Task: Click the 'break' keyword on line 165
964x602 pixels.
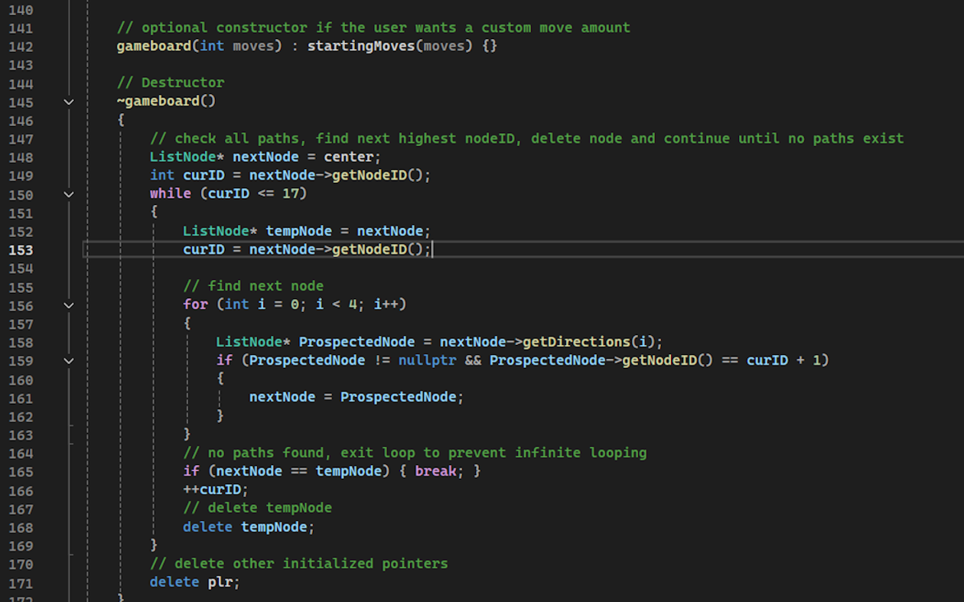Action: point(435,471)
